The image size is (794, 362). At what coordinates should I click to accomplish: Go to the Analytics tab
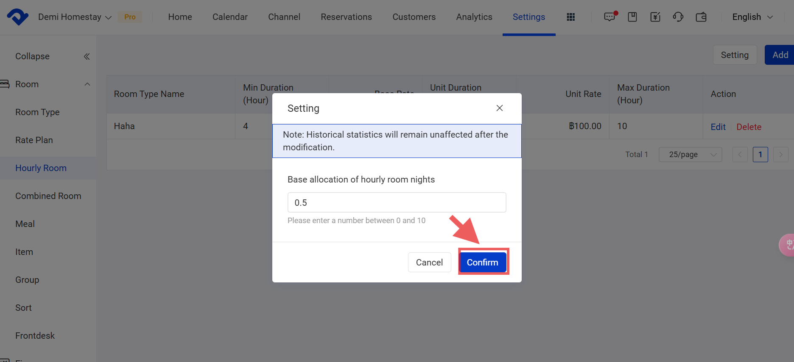474,17
